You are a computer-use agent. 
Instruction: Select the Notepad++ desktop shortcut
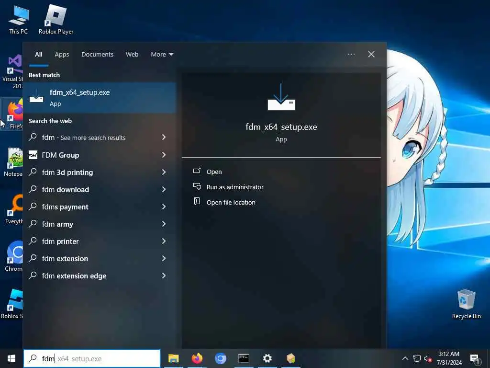click(12, 162)
